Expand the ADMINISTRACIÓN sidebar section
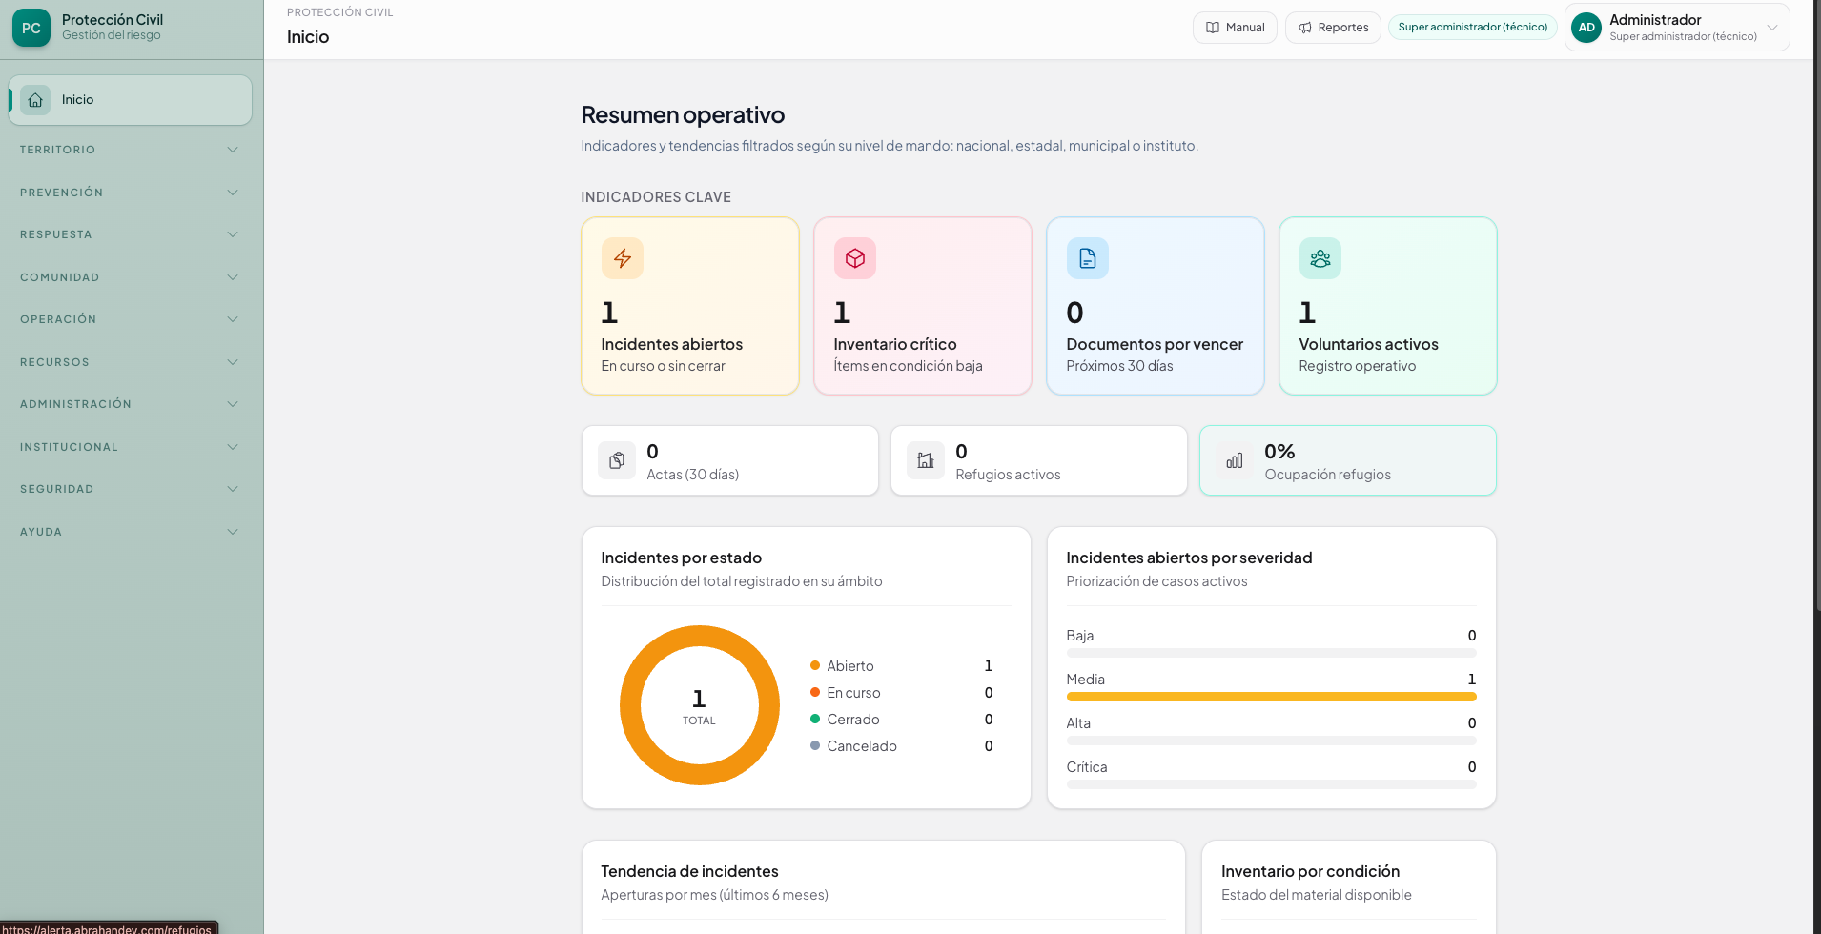This screenshot has width=1821, height=934. coord(130,404)
